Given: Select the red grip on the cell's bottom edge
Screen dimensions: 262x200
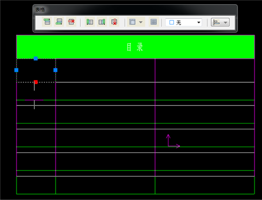Looking at the screenshot, I should click(x=36, y=82).
